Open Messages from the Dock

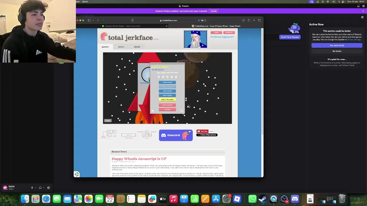coord(57,199)
